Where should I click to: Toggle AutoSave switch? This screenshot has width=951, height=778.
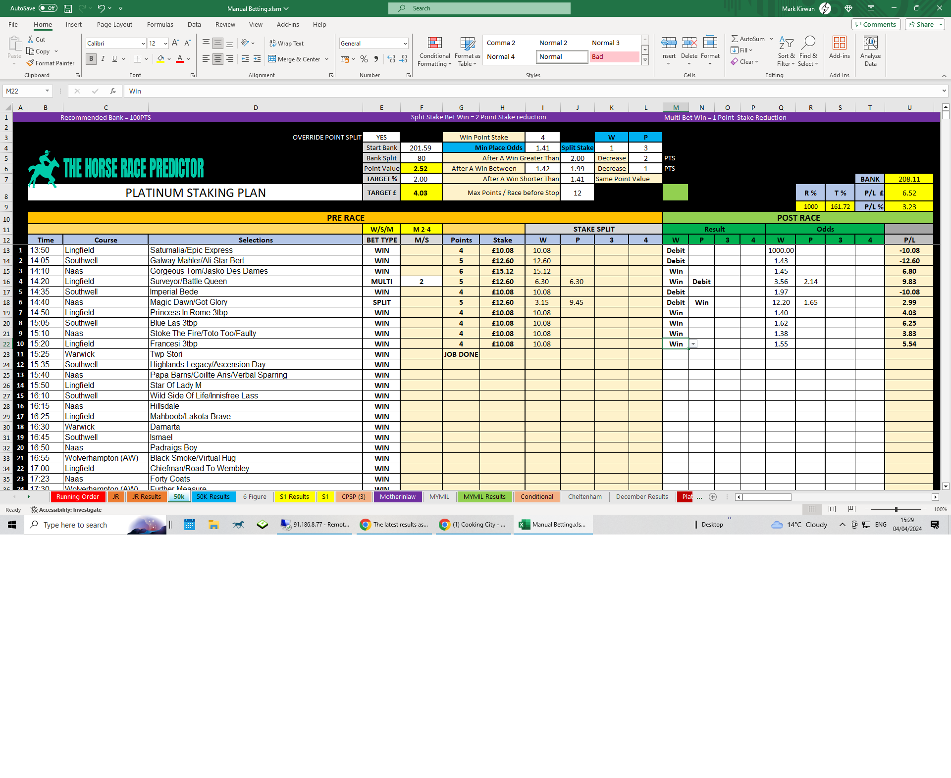click(48, 8)
